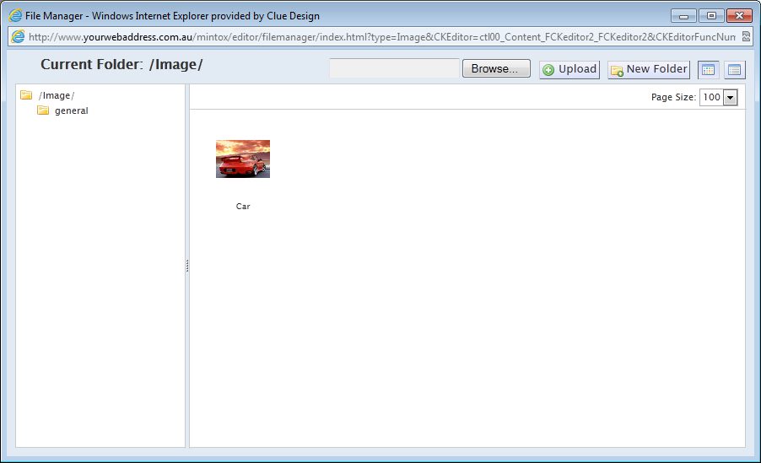Select the general folder in tree
This screenshot has width=761, height=463.
[71, 110]
